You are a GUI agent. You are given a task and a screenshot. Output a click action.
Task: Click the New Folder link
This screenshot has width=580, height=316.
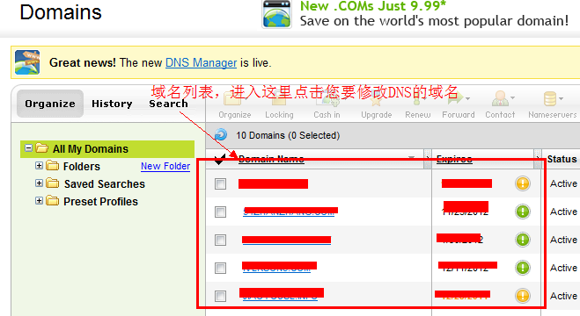(x=165, y=166)
